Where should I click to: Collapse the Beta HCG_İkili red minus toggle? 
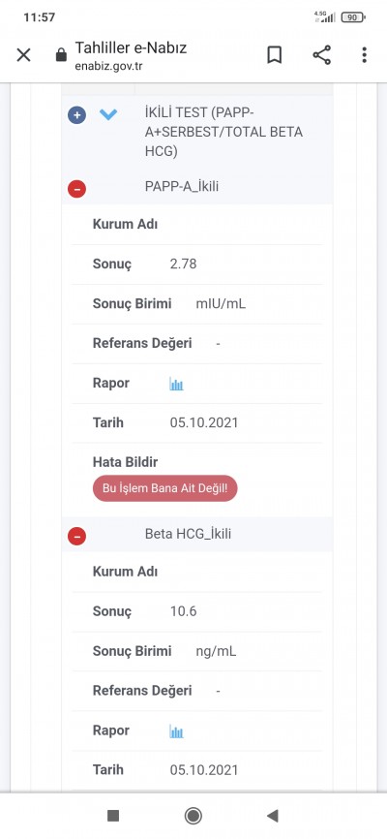[77, 536]
